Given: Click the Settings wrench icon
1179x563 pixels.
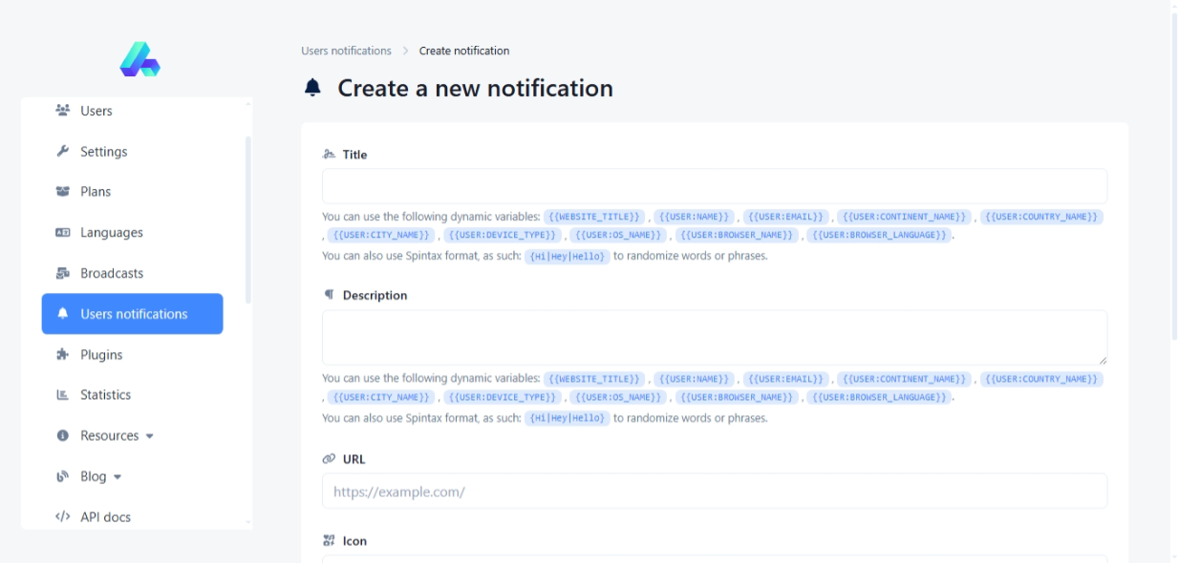Looking at the screenshot, I should pos(63,152).
